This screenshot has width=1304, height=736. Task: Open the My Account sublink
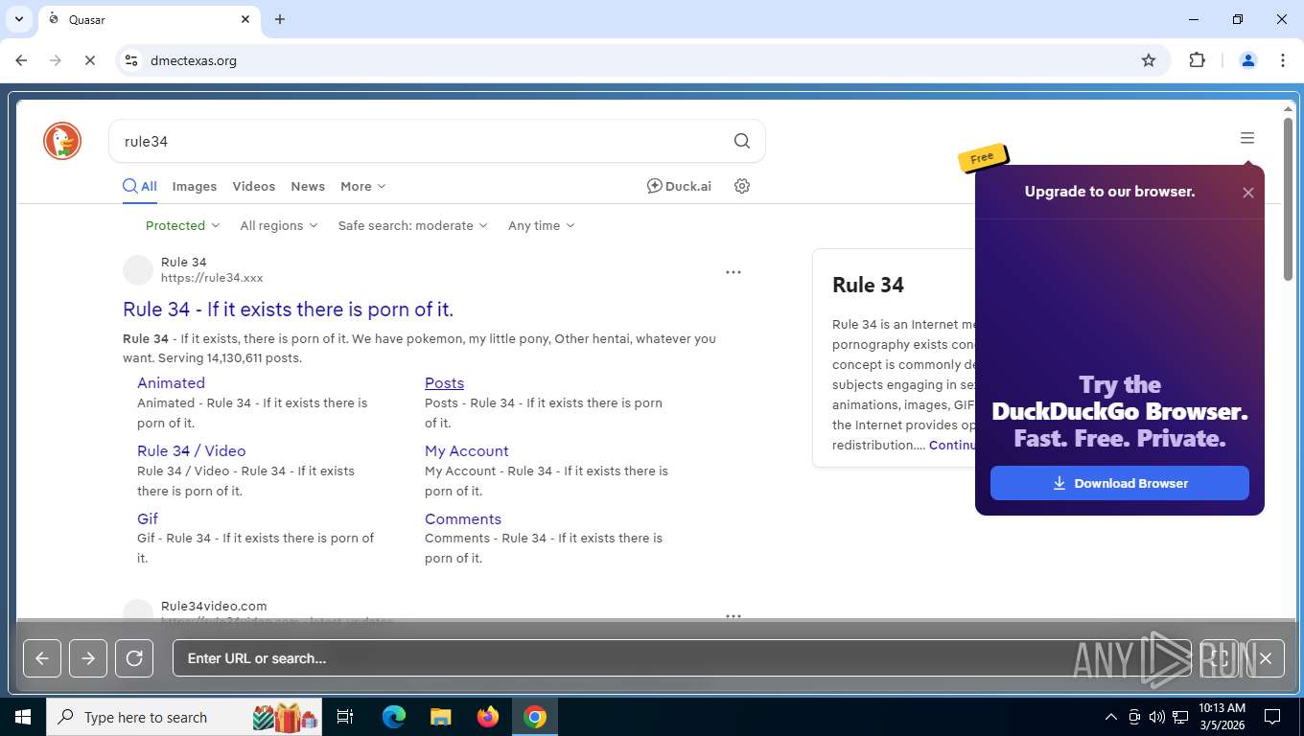point(466,450)
